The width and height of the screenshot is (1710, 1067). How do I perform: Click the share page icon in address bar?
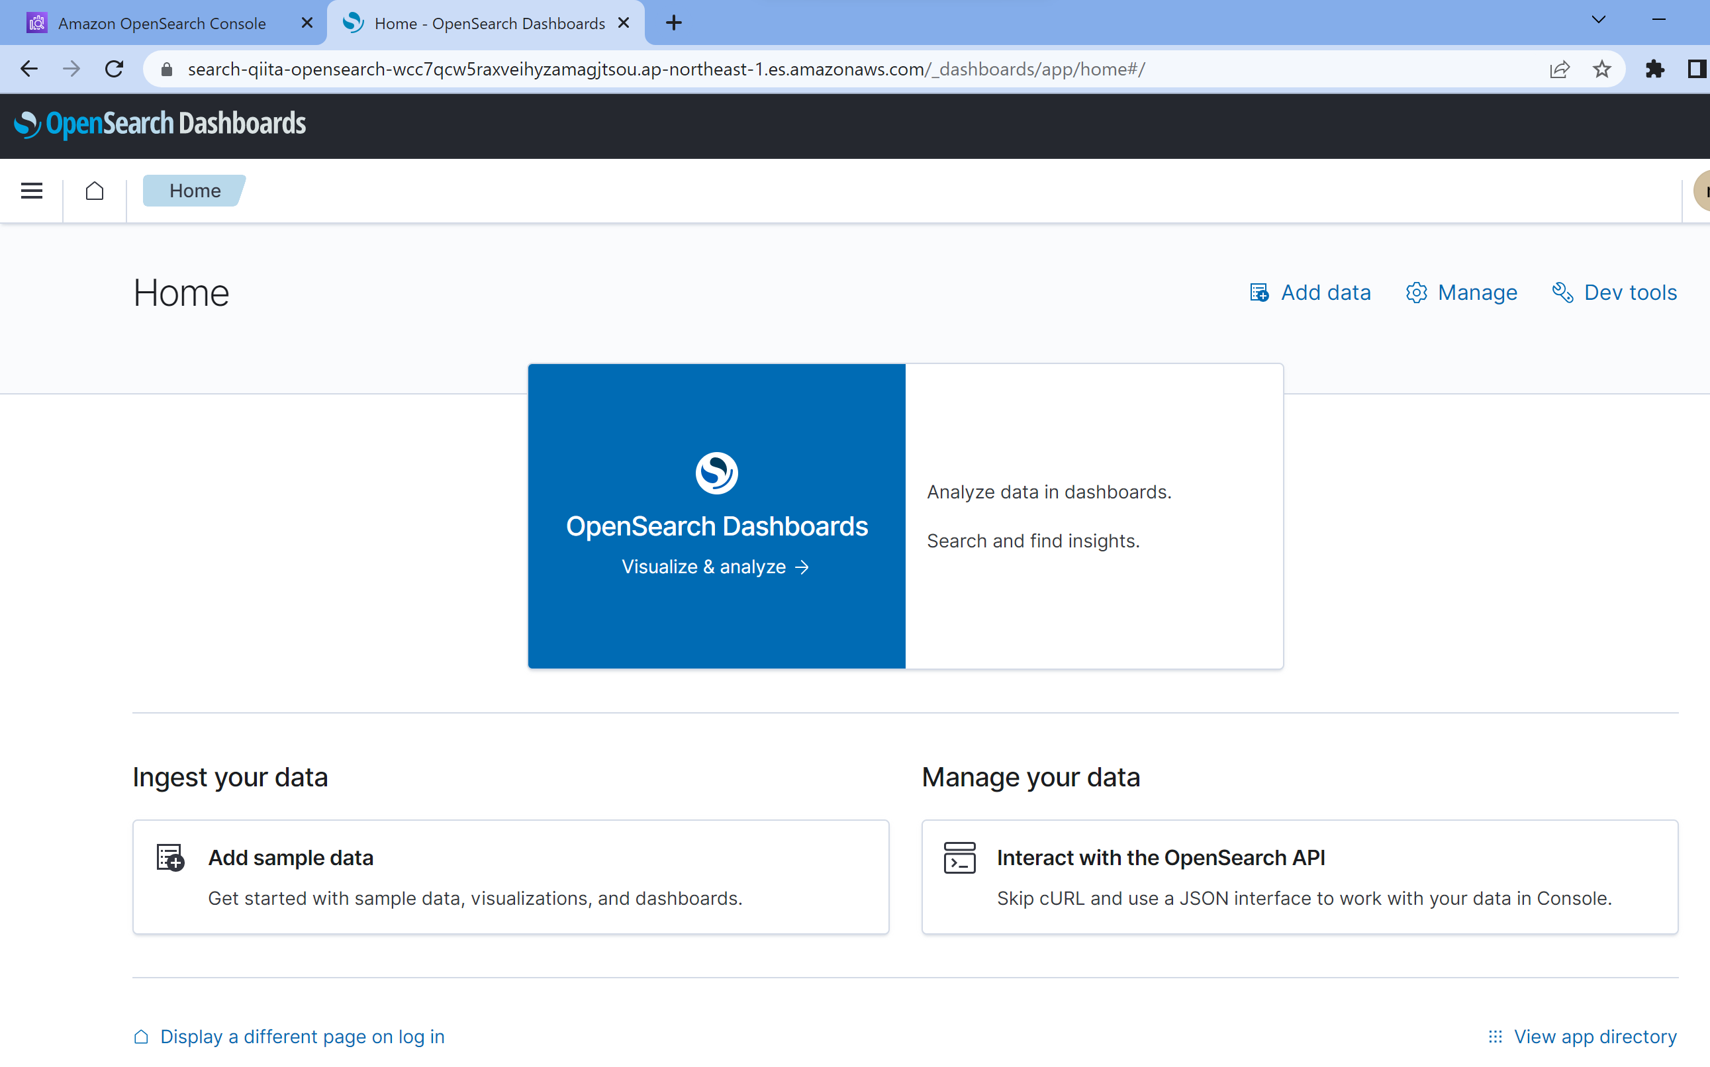pyautogui.click(x=1559, y=69)
